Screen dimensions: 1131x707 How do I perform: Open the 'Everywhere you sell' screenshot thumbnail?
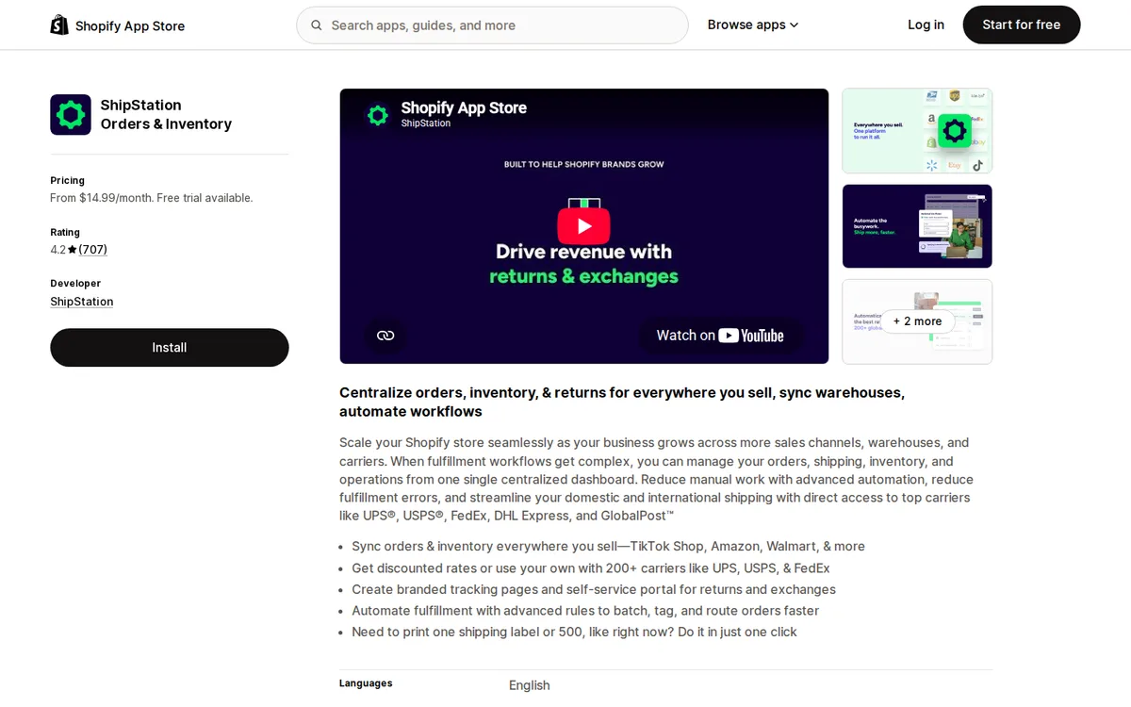(x=917, y=131)
